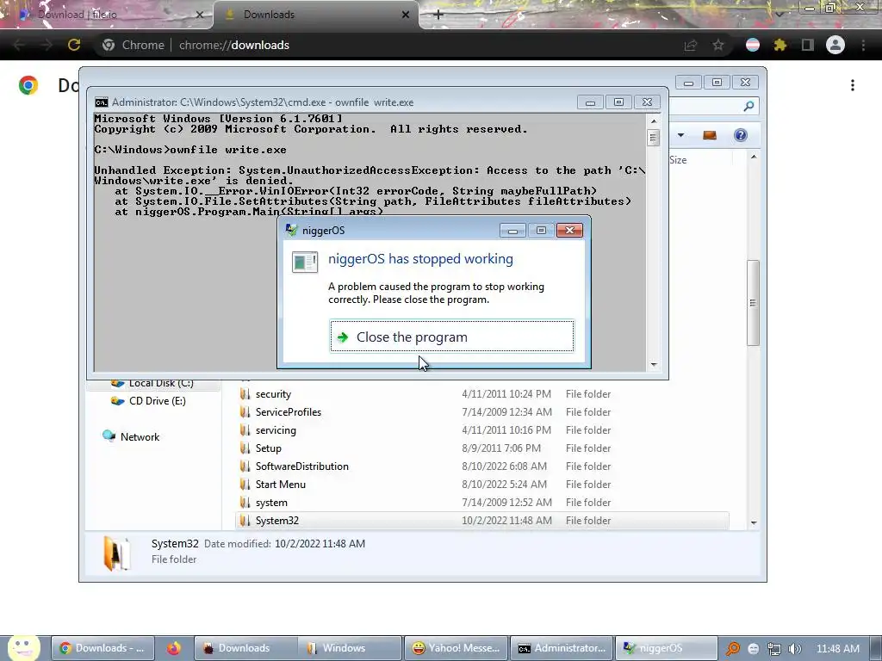Open the volume speaker tray icon
Viewport: 882px width, 661px height.
coord(795,649)
